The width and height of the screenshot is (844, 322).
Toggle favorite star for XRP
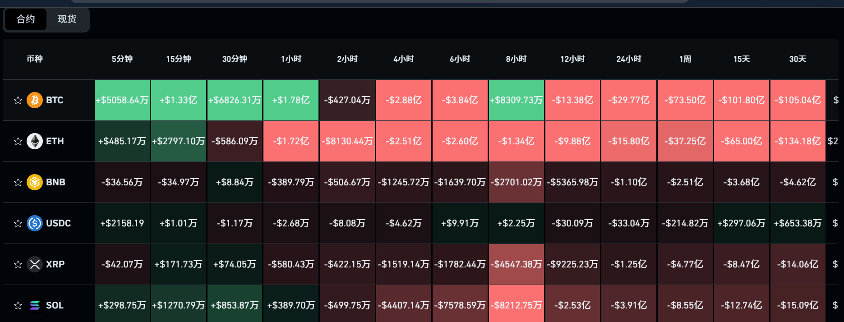18,264
